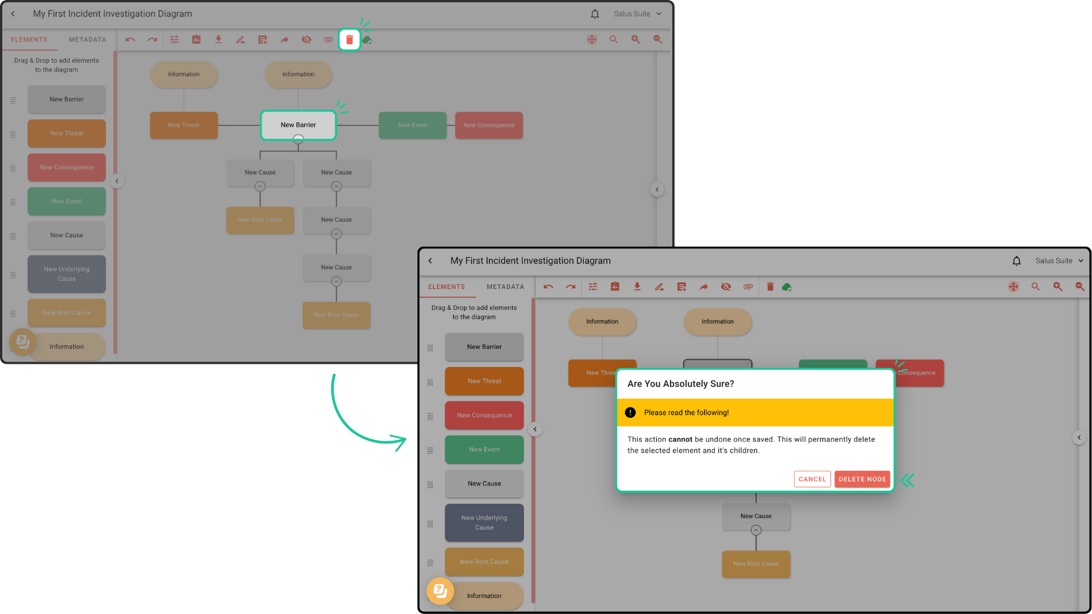Click undo in the lower-right window toolbar
This screenshot has width=1092, height=614.
548,287
